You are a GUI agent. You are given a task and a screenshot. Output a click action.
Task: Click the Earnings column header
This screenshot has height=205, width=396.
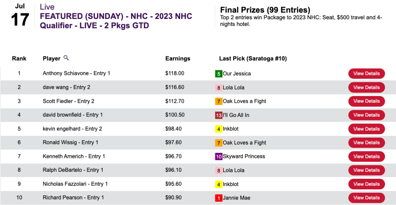178,59
